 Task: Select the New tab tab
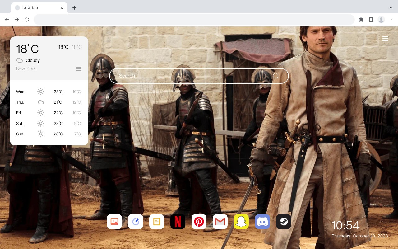(x=39, y=8)
